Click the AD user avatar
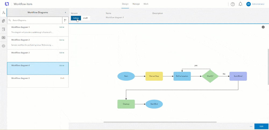This screenshot has width=269, height=130. (x=248, y=4)
